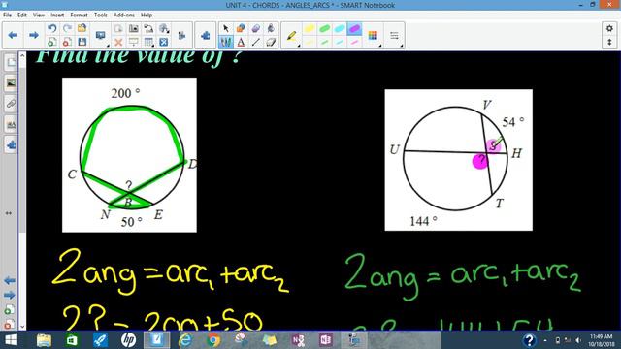Select the shapes tool icon
This screenshot has width=621, height=349.
pos(241,28)
